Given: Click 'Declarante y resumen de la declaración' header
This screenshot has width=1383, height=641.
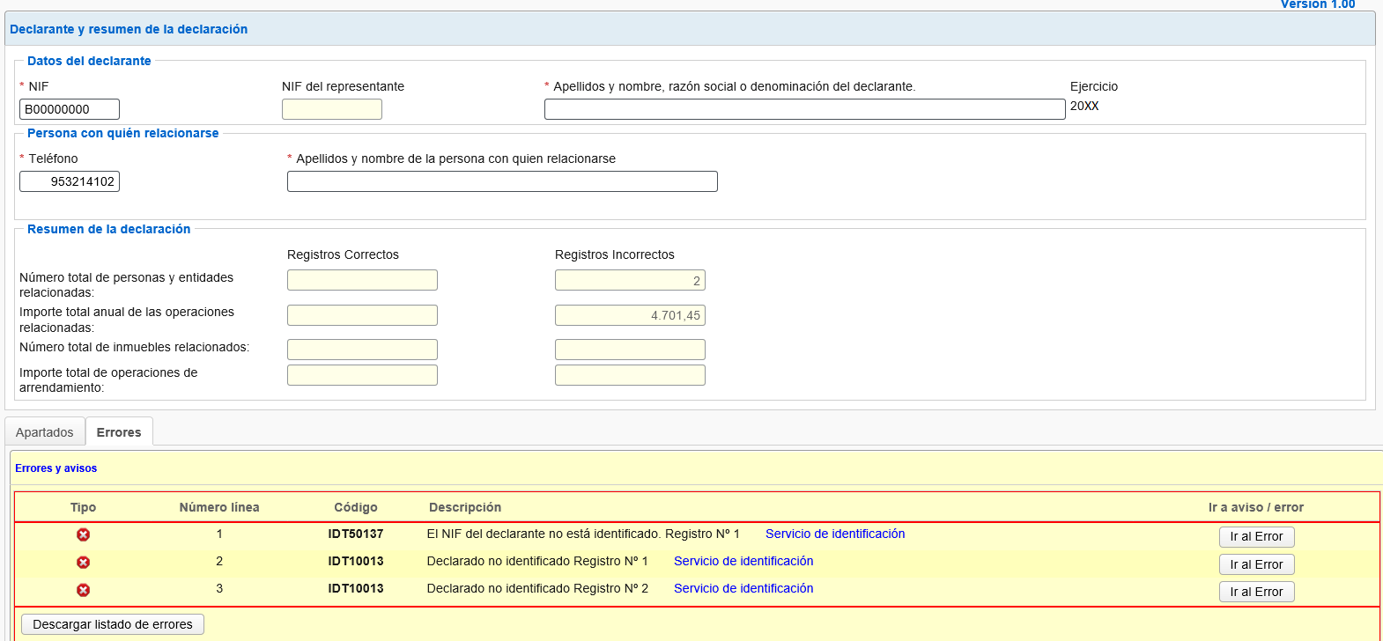Looking at the screenshot, I should coord(129,29).
